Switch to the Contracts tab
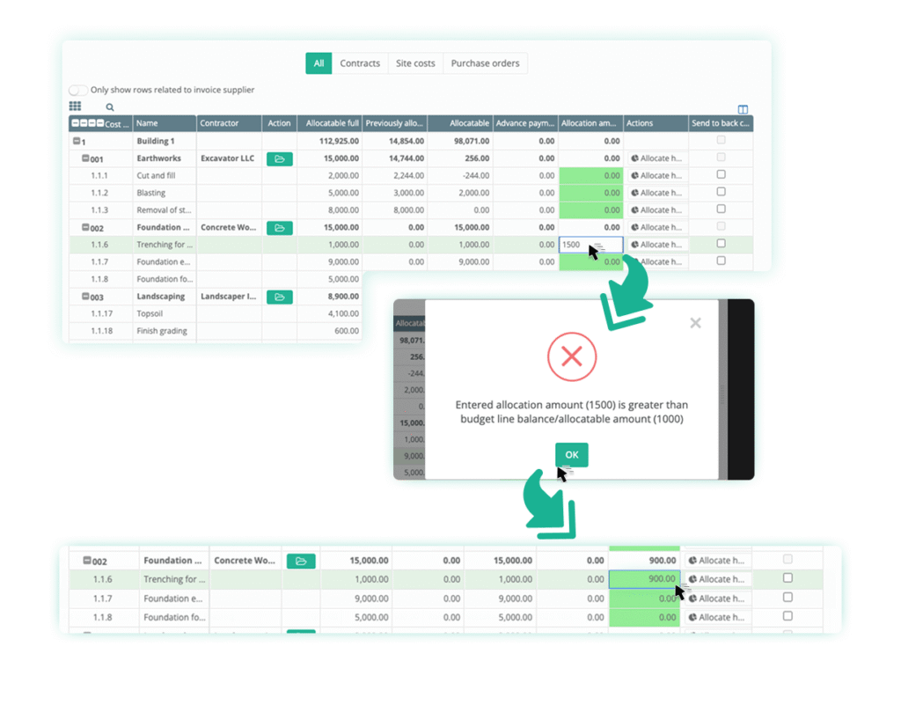This screenshot has width=901, height=705. (360, 63)
